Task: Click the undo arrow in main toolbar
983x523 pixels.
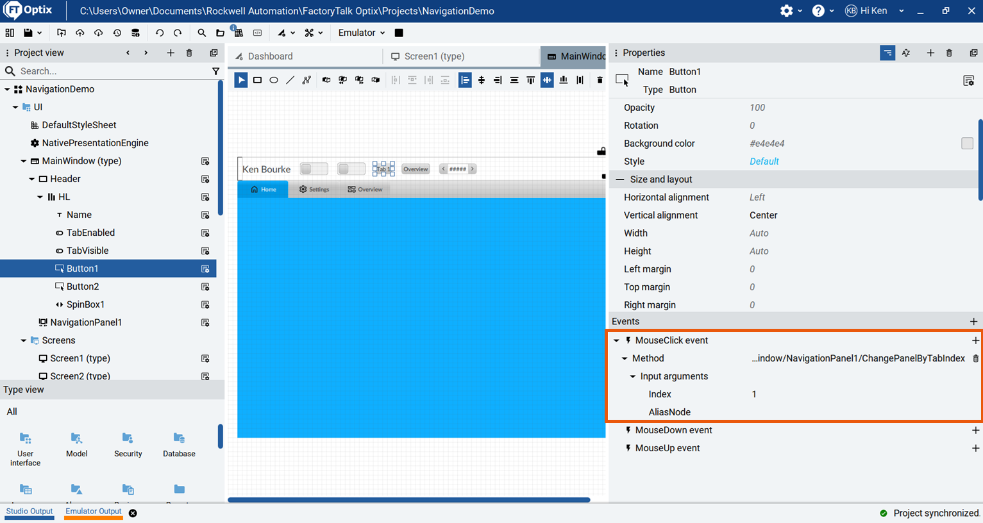Action: coord(160,33)
